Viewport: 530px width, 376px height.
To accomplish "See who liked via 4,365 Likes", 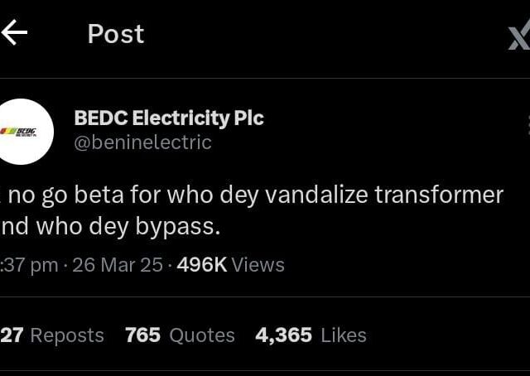I will pos(311,335).
